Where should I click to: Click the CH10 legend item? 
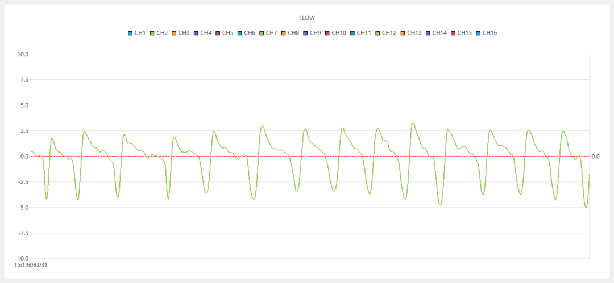pyautogui.click(x=335, y=33)
